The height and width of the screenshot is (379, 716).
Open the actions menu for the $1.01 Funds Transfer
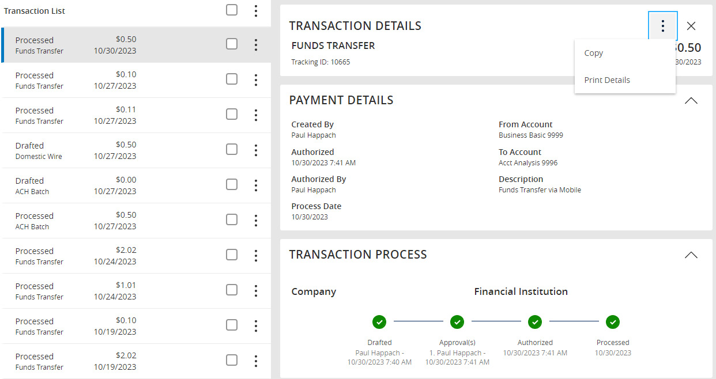255,290
